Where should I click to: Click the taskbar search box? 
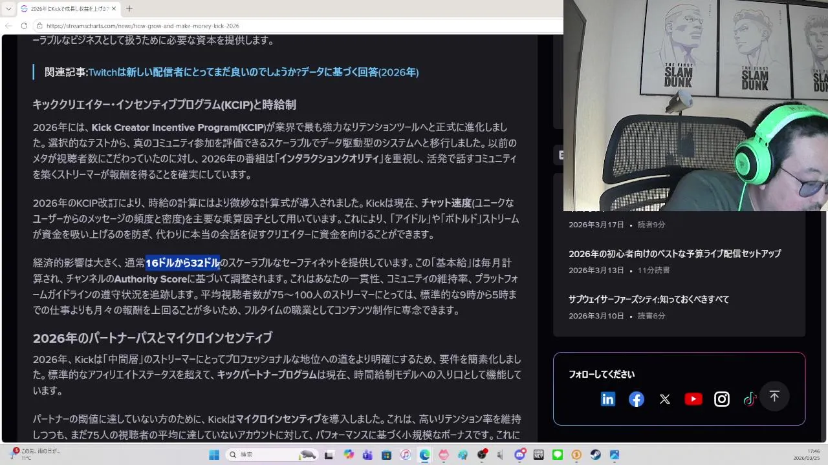270,455
